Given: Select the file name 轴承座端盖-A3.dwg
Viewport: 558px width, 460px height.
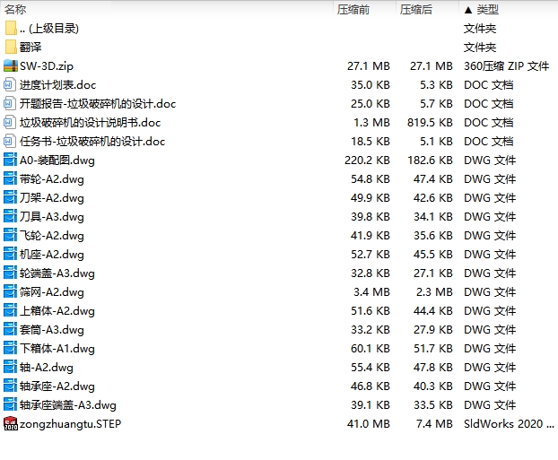Looking at the screenshot, I should pyautogui.click(x=67, y=405).
